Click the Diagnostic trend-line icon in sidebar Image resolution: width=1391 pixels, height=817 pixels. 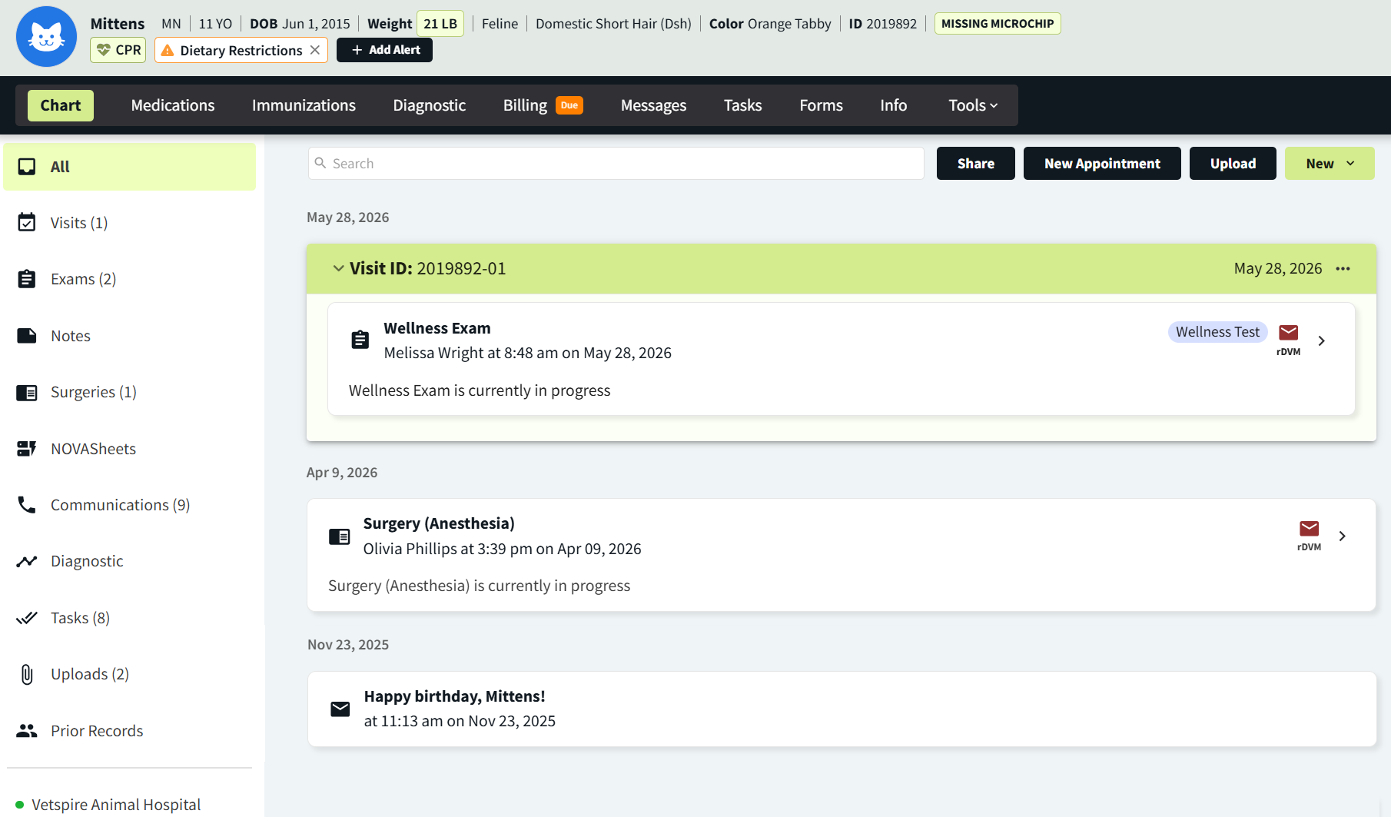27,562
